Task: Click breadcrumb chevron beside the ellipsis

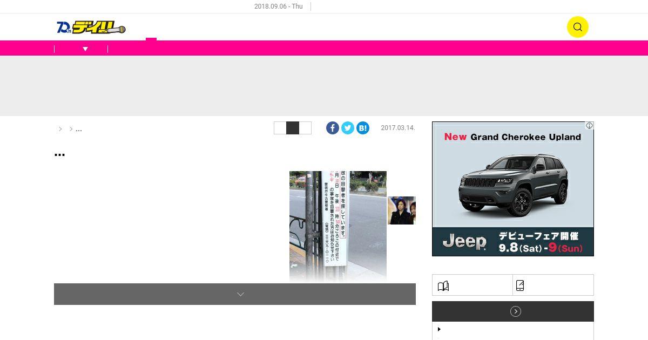Action: (71, 129)
